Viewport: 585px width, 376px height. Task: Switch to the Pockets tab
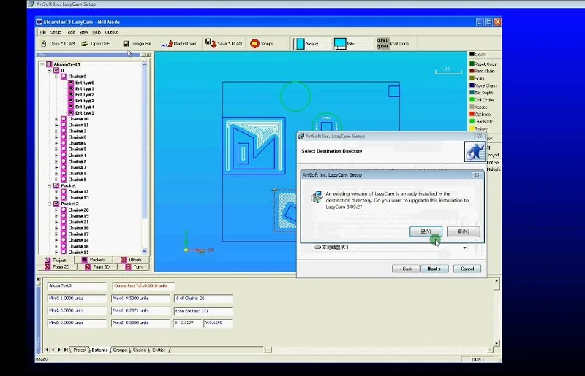94,260
